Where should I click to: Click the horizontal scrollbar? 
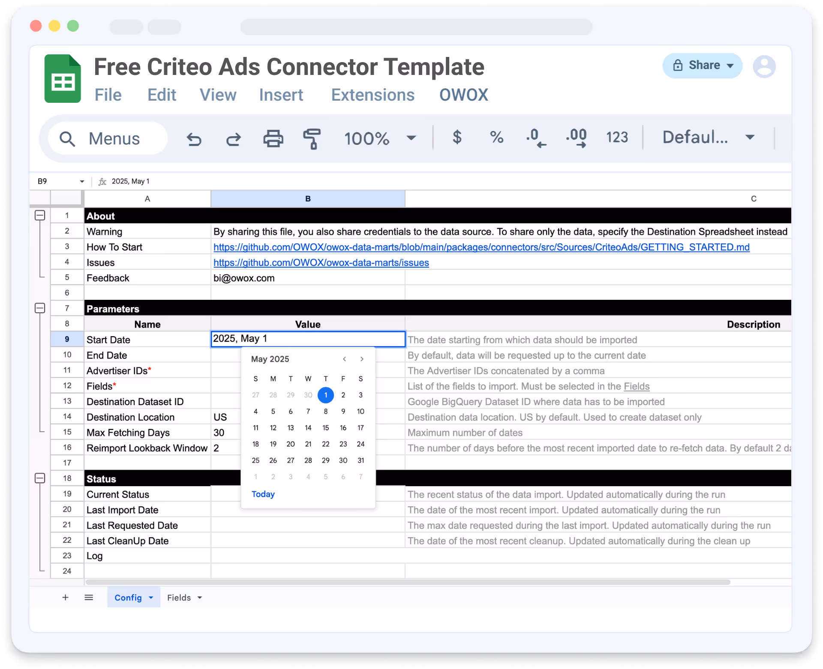(x=407, y=582)
